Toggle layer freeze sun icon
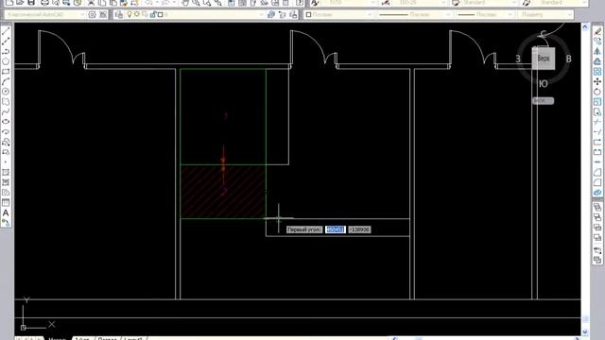This screenshot has width=605, height=340. pos(137,15)
